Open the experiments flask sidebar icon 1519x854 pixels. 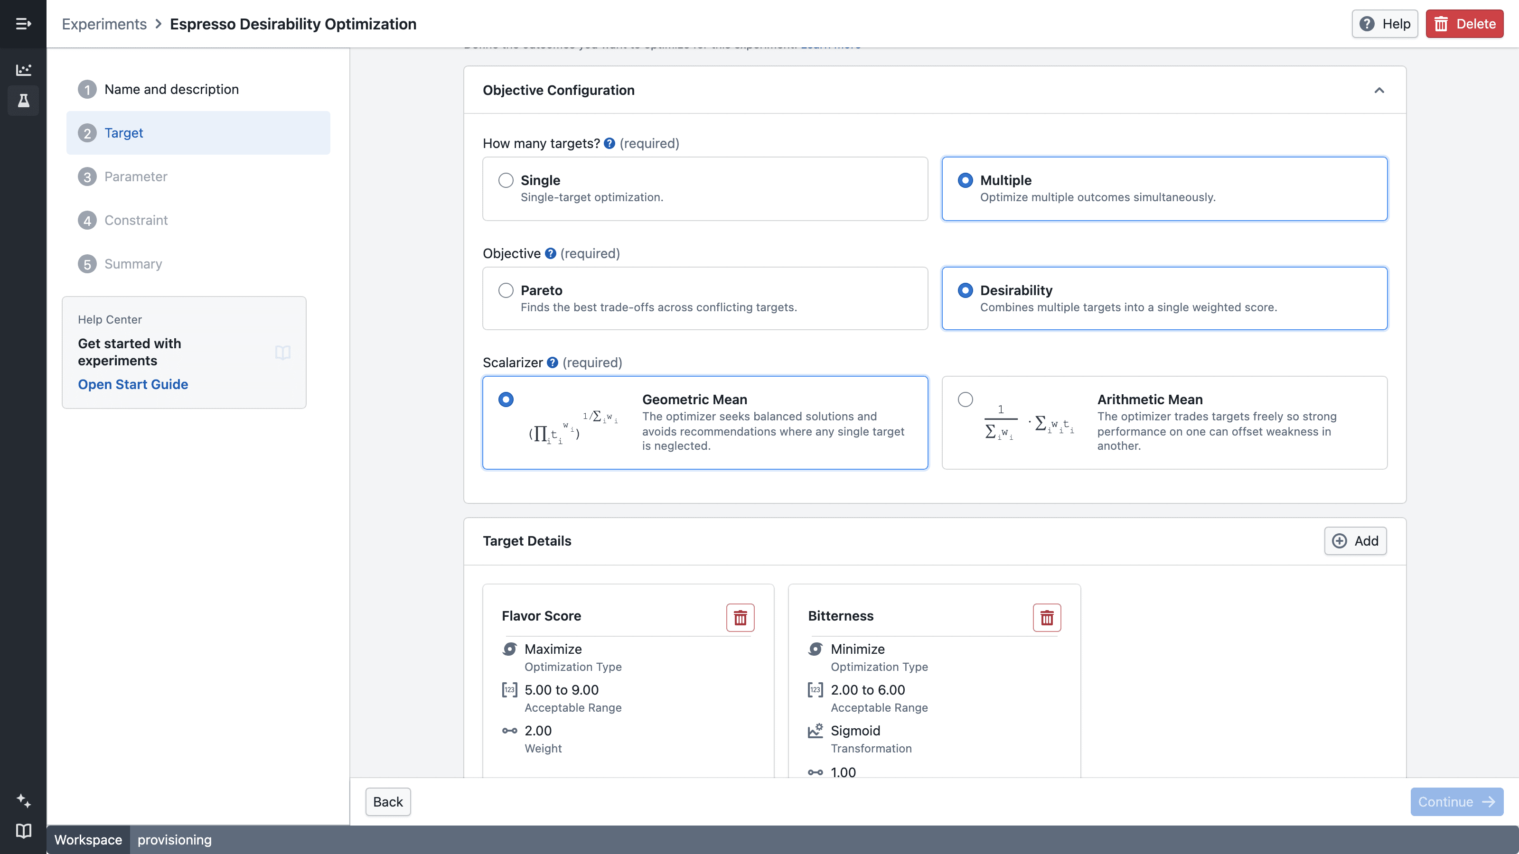coord(23,101)
